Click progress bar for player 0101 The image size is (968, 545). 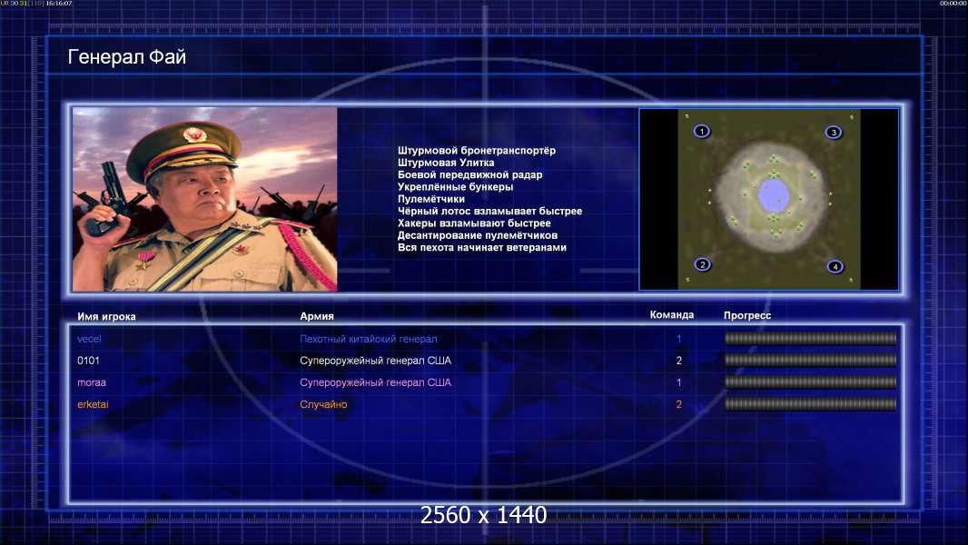811,360
